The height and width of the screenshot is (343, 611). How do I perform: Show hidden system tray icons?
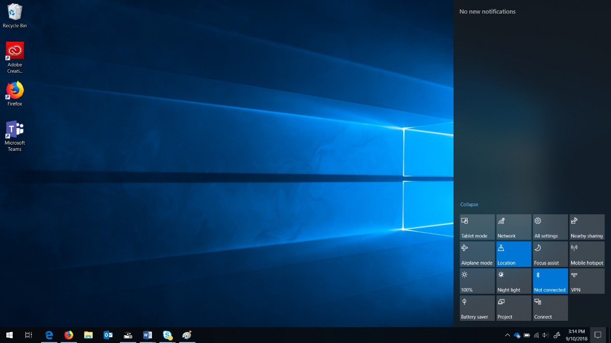(x=507, y=335)
